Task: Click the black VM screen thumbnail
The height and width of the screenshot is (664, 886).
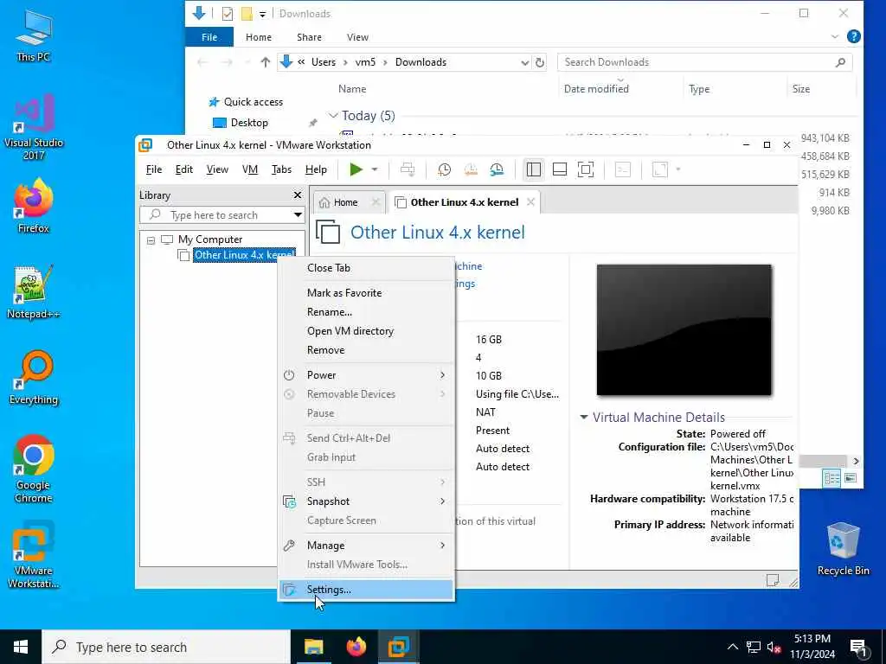Action: pyautogui.click(x=684, y=329)
